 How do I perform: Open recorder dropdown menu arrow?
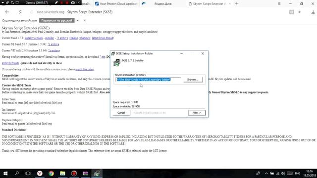pos(3,2)
